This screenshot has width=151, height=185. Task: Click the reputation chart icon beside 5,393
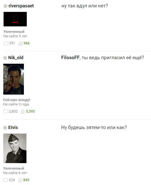23,112
